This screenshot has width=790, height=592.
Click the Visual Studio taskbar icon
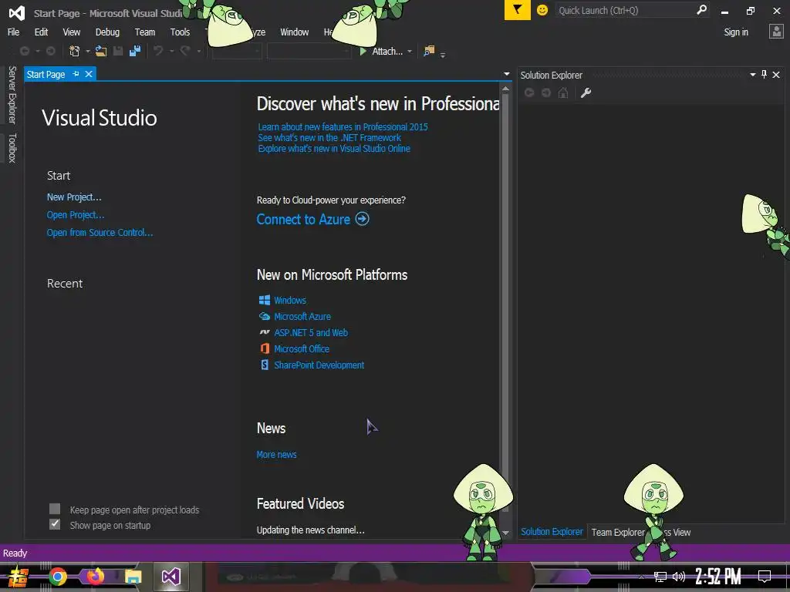[170, 577]
